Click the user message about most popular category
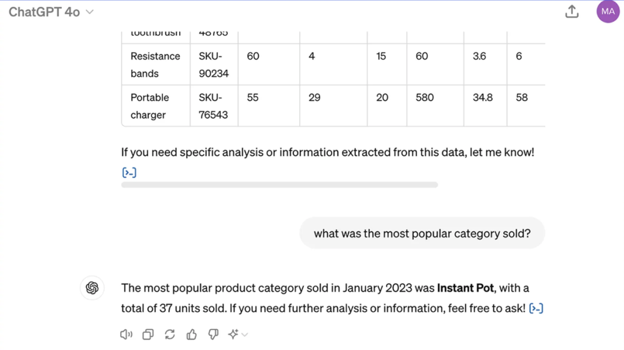The width and height of the screenshot is (624, 350). (x=422, y=233)
